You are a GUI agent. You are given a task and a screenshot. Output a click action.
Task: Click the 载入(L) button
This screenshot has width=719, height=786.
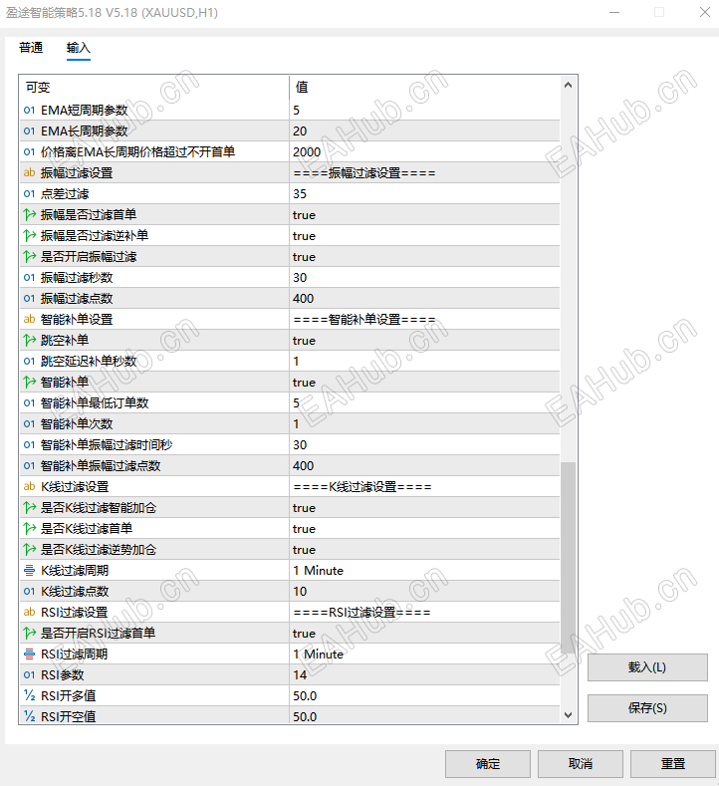point(647,667)
